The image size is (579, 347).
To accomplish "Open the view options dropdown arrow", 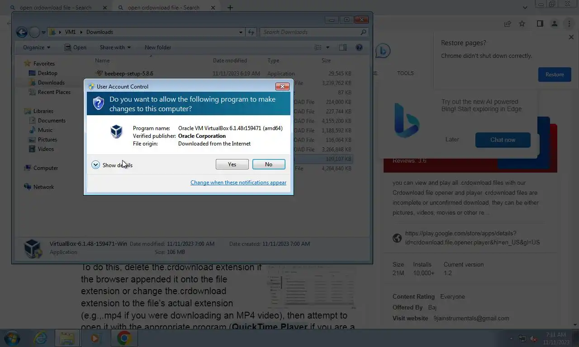I will click(327, 47).
